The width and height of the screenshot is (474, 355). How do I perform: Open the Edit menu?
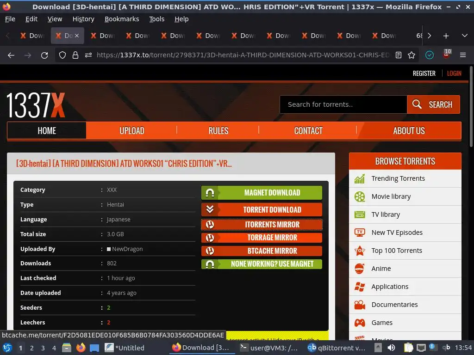[31, 19]
